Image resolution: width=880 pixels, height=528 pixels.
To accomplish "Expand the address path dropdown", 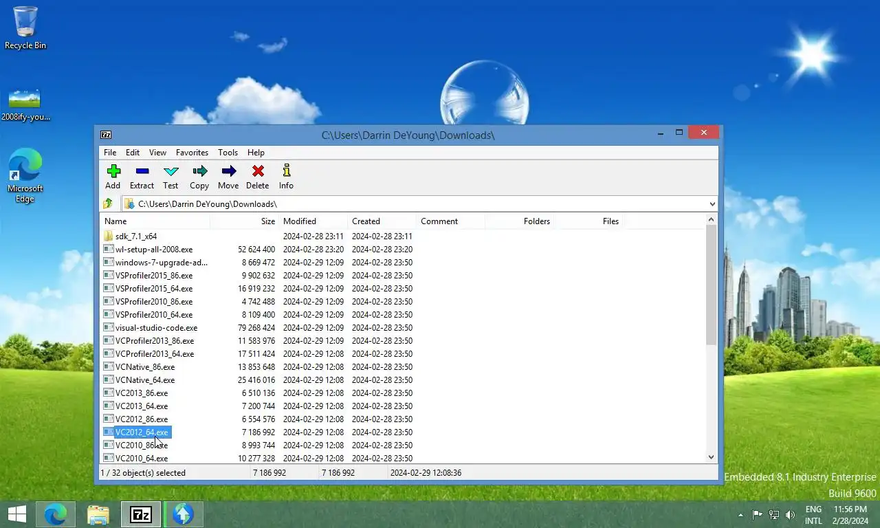I will (712, 203).
